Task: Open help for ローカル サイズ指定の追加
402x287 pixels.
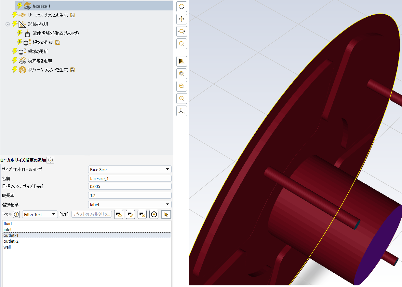Action: [51, 160]
